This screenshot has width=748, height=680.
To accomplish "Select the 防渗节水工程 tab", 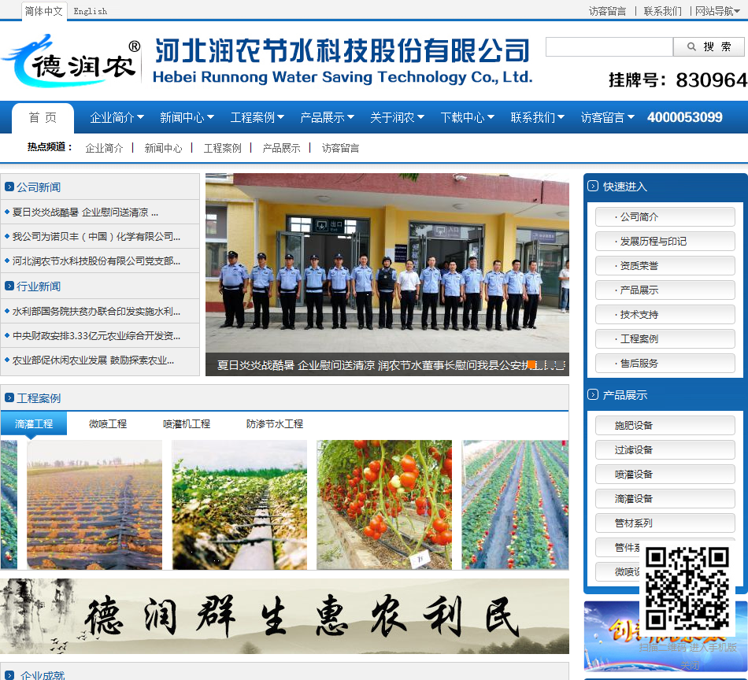I will [275, 423].
